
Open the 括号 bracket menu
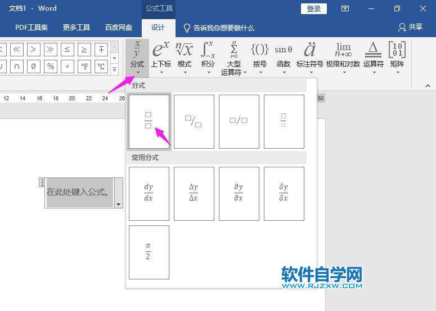(260, 58)
